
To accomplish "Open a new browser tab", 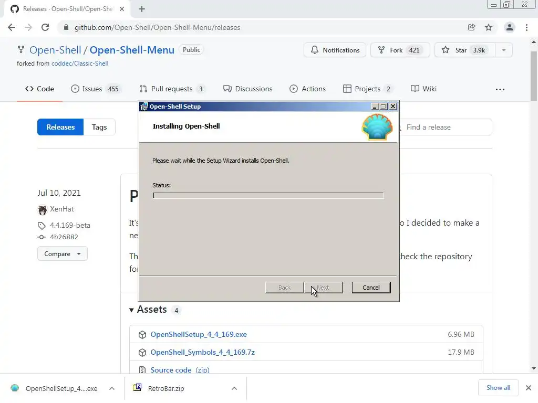I will [142, 9].
